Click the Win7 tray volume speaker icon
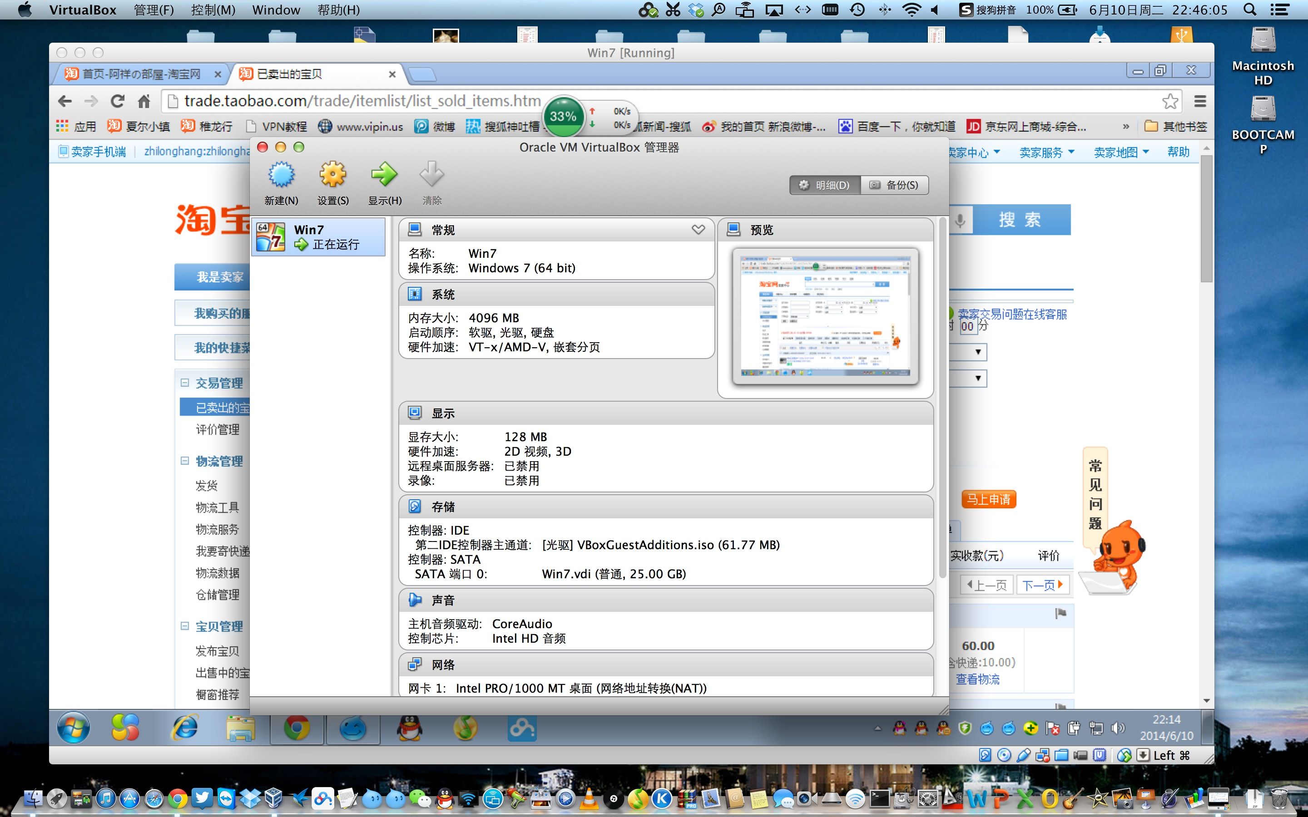Viewport: 1308px width, 817px height. tap(1117, 728)
